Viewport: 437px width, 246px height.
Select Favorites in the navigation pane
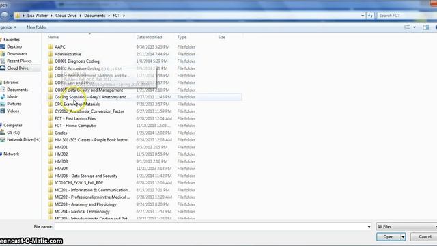pos(12,40)
